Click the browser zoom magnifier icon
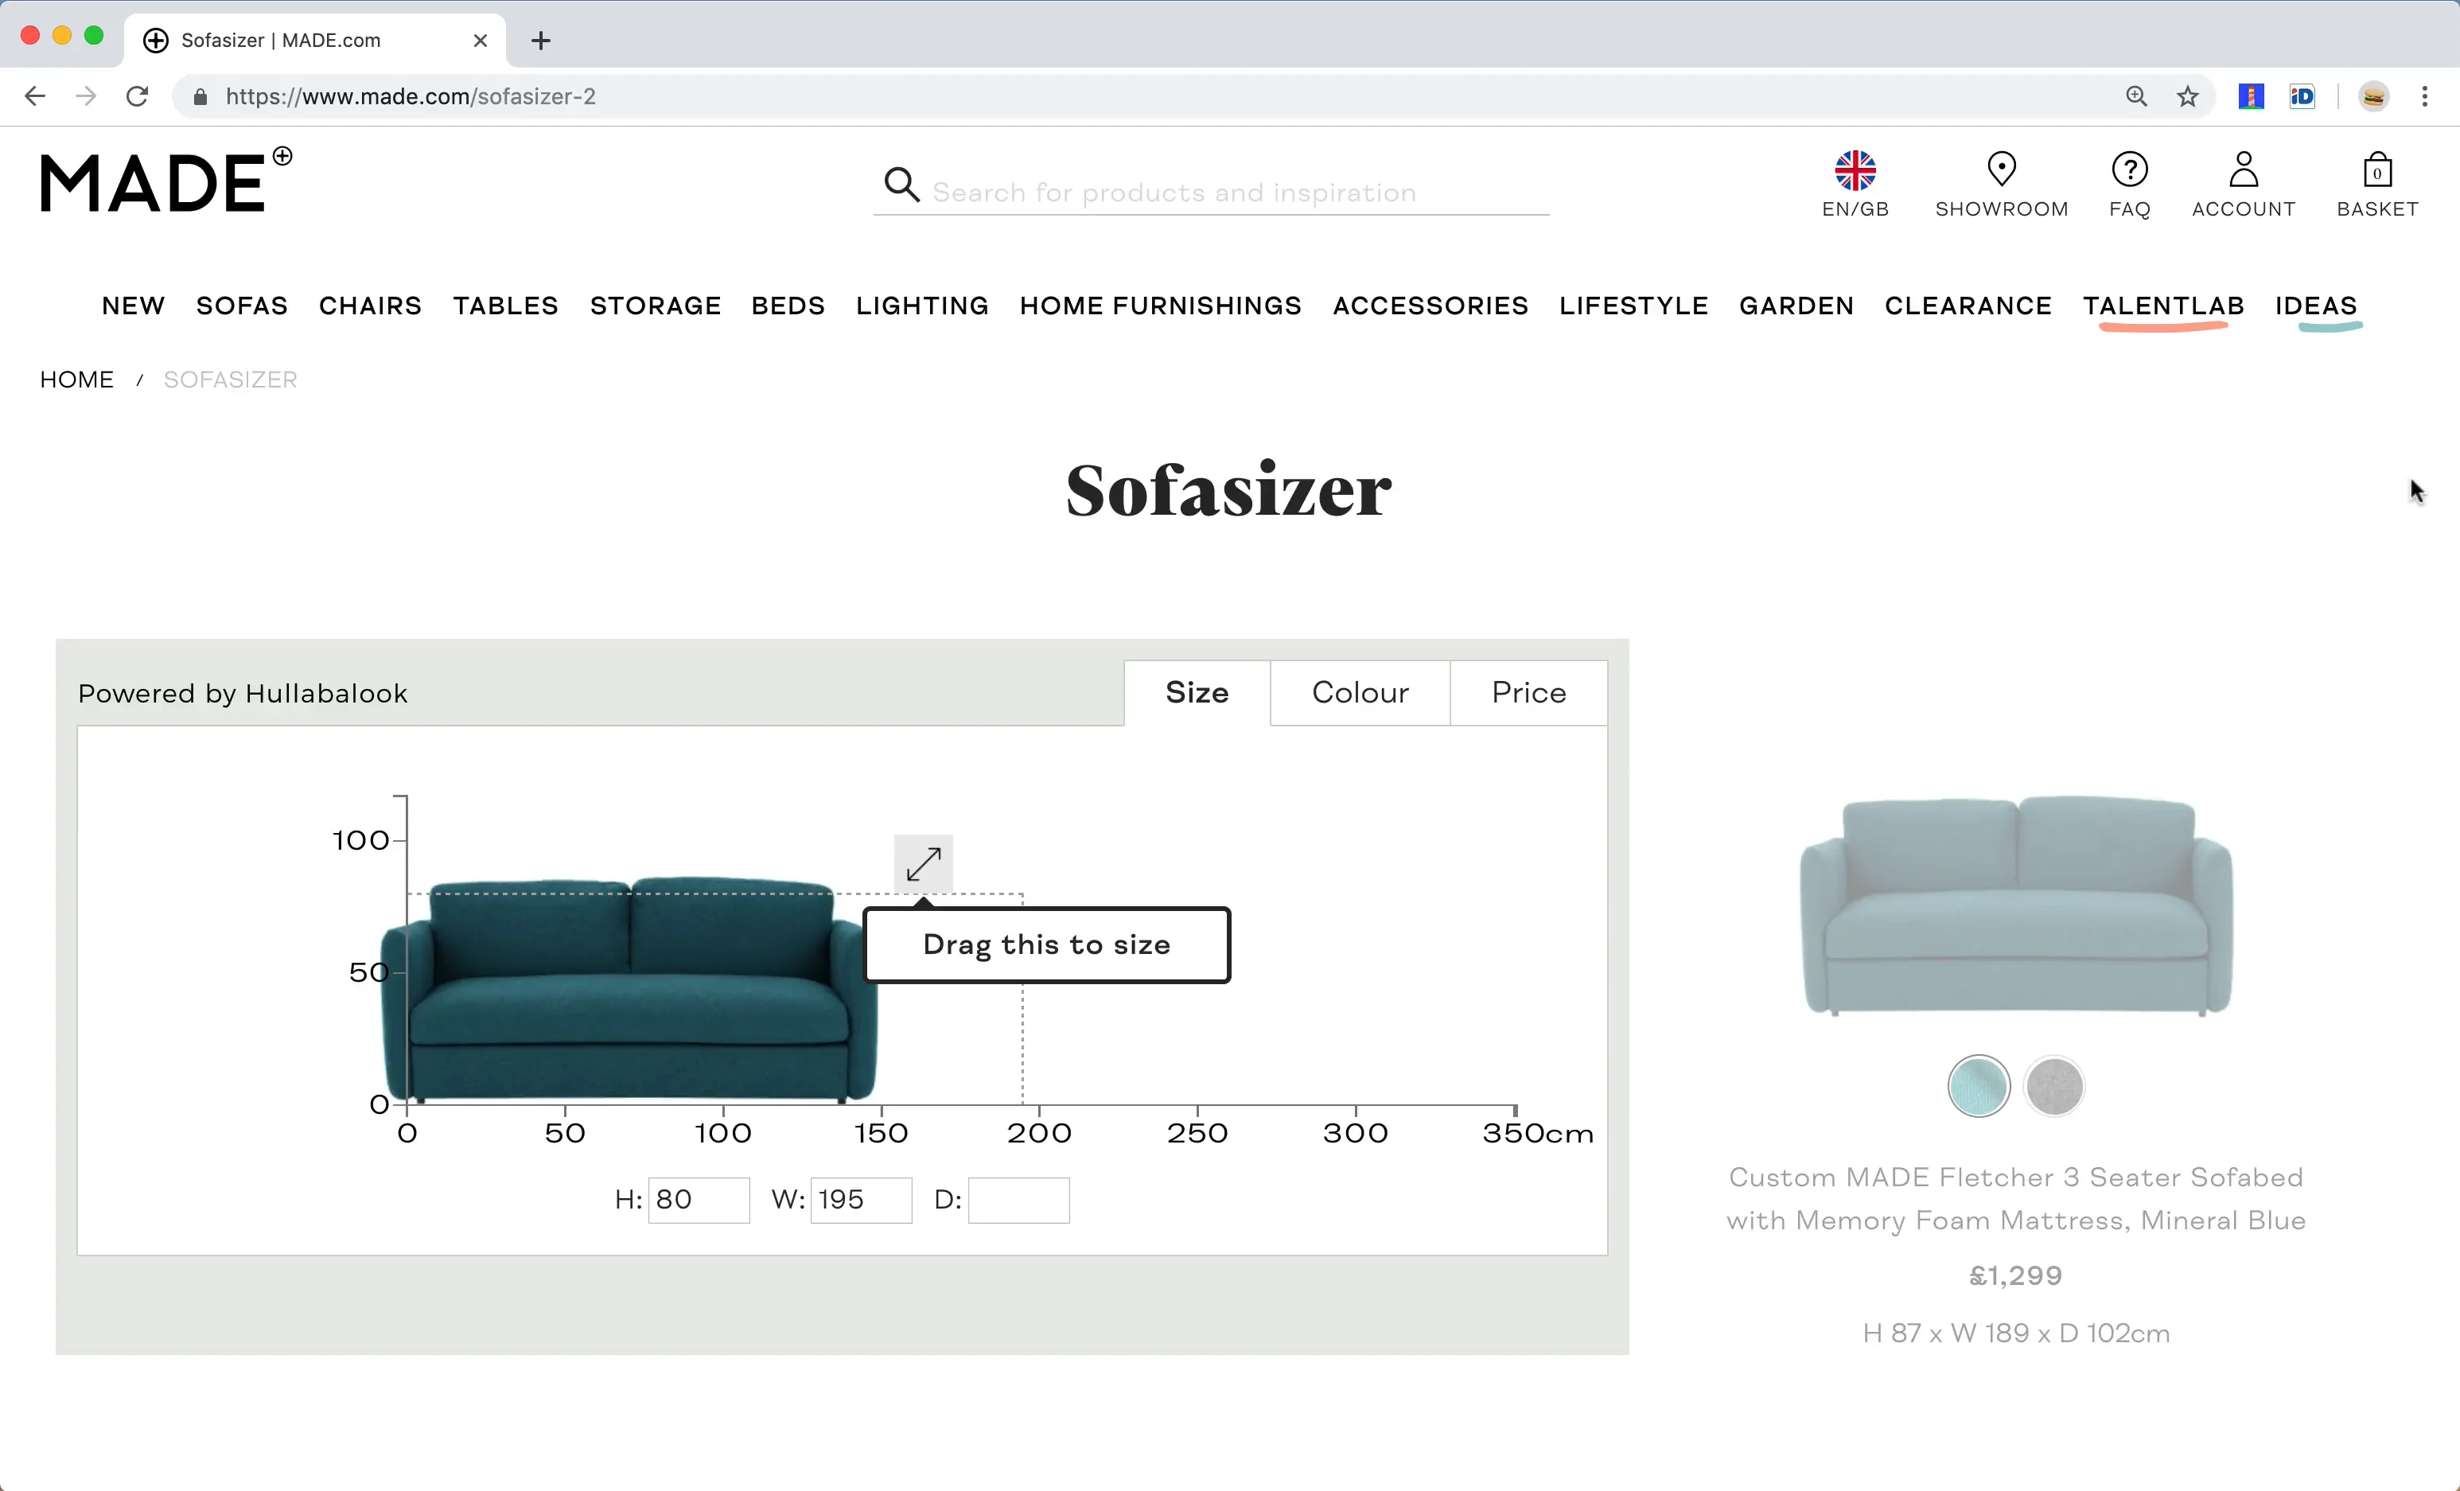Viewport: 2460px width, 1491px height. click(x=2135, y=97)
